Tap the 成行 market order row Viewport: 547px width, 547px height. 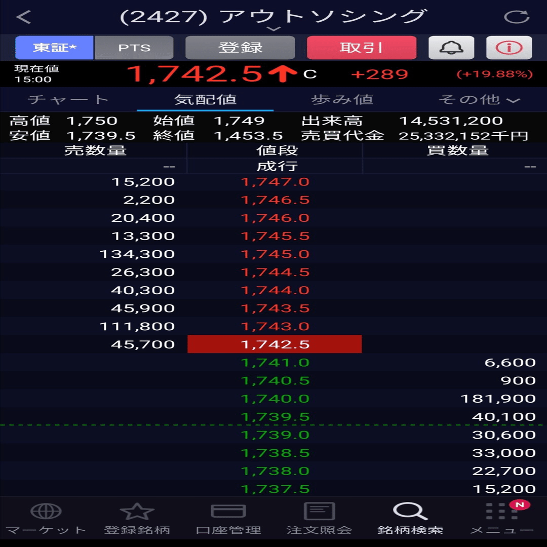click(273, 166)
